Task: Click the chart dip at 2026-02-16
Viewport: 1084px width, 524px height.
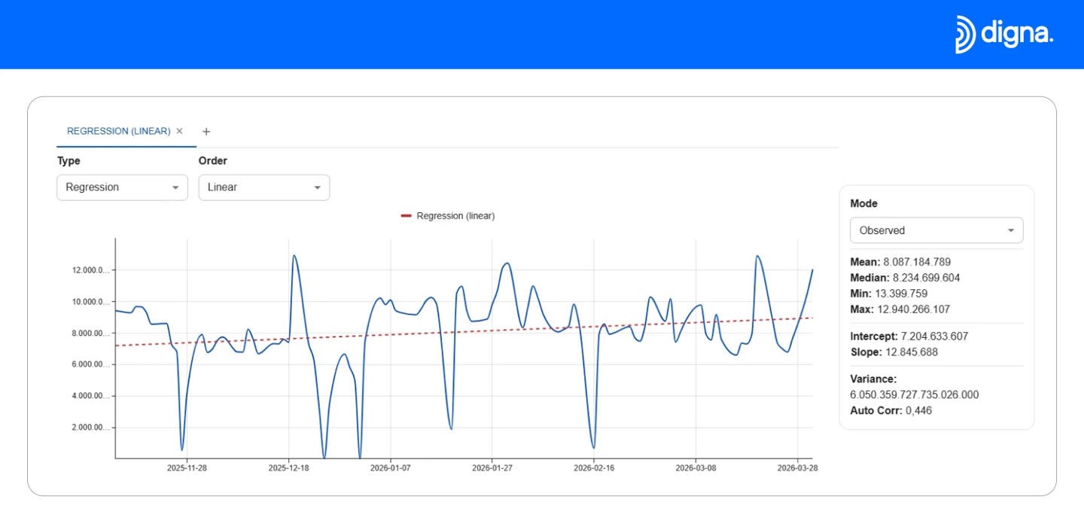Action: tap(594, 447)
